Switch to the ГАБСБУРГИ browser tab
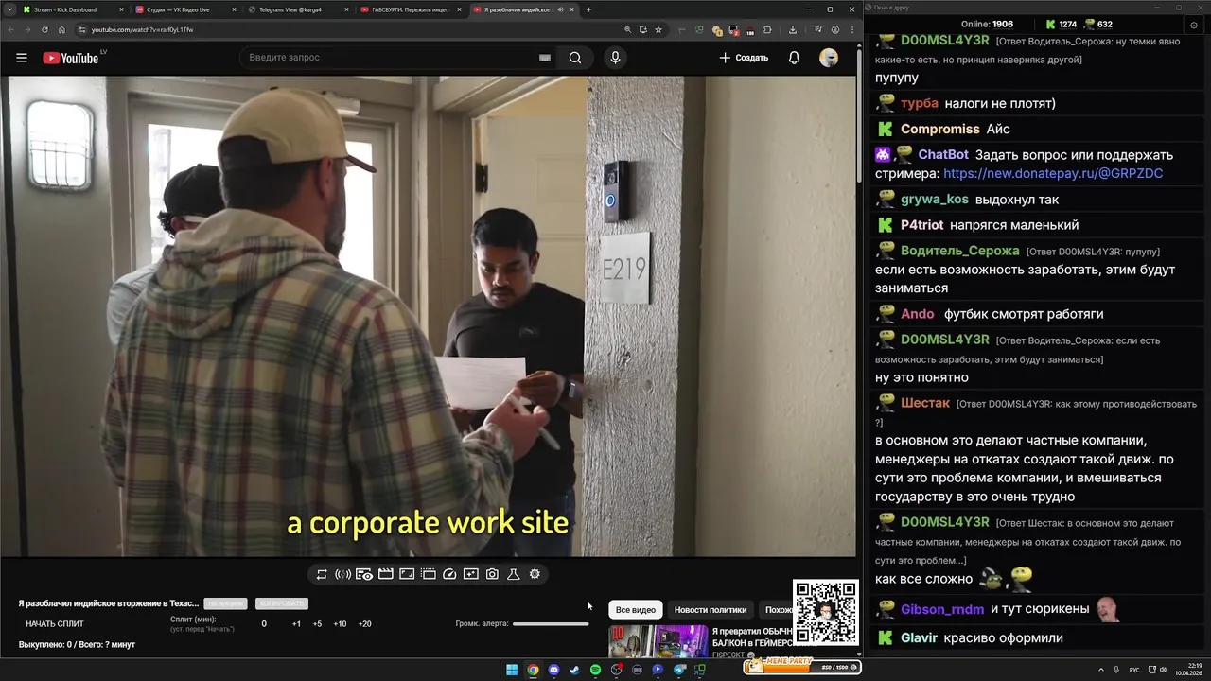Screen dimensions: 1211x681 click(x=412, y=9)
